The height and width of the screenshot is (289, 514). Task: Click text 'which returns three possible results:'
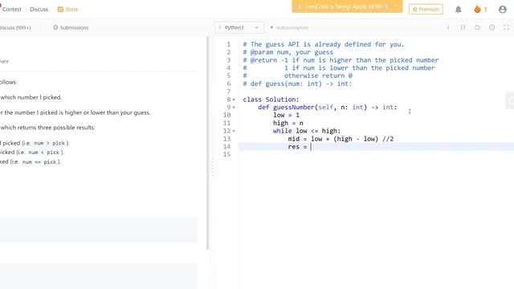48,128
